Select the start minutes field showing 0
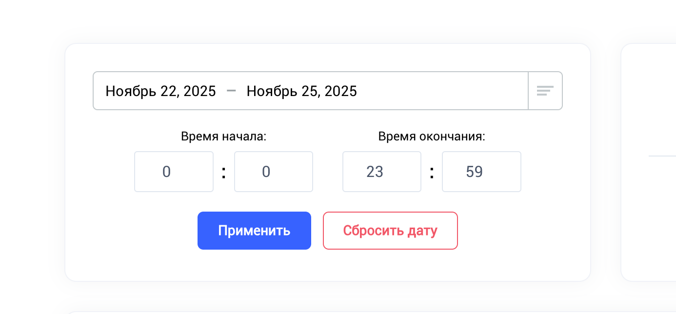This screenshot has height=314, width=676. 273,172
